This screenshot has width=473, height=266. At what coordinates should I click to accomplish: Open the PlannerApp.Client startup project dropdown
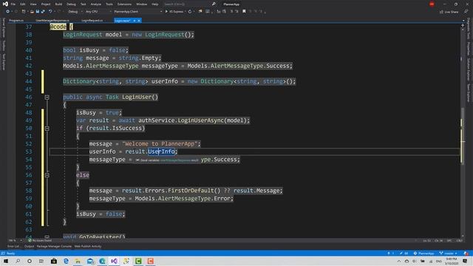(x=137, y=12)
